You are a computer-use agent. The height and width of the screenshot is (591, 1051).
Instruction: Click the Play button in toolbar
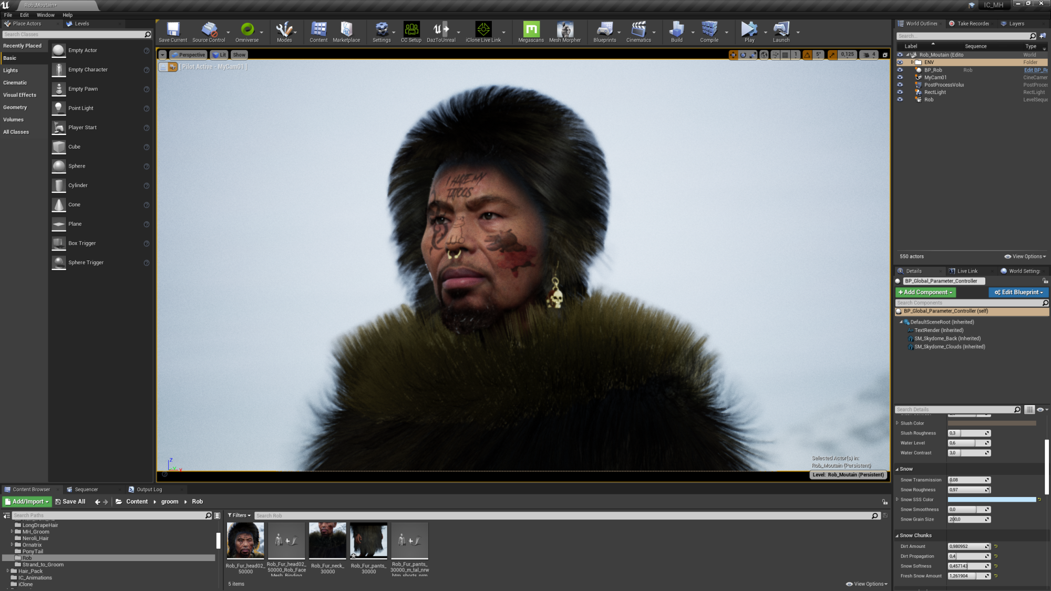click(x=749, y=32)
